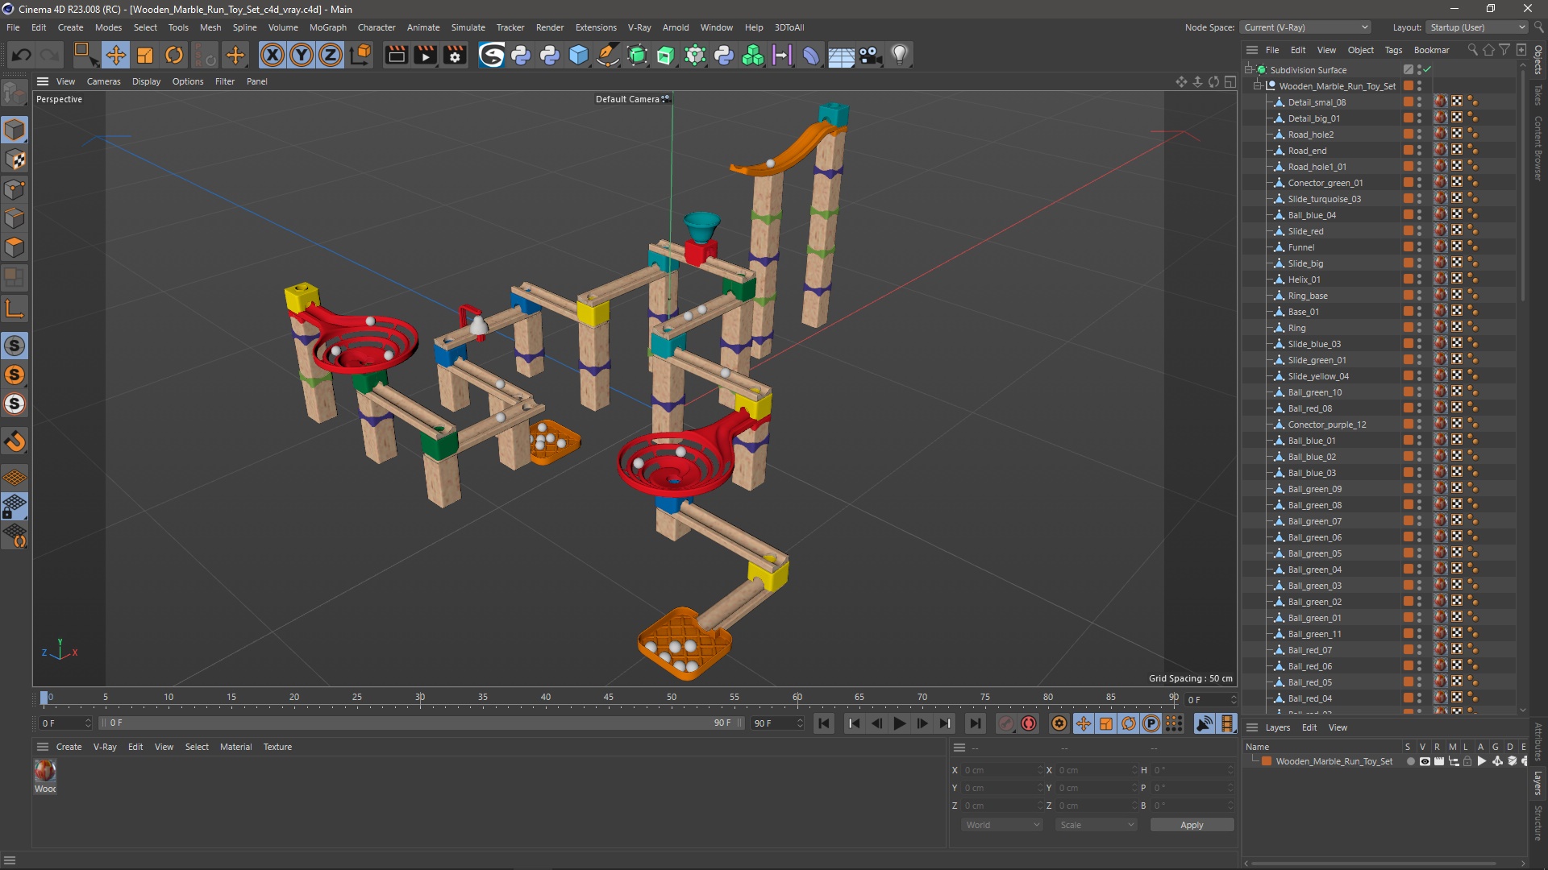Click the preview range slider bar
Viewport: 1548px width, 870px height.
[421, 723]
